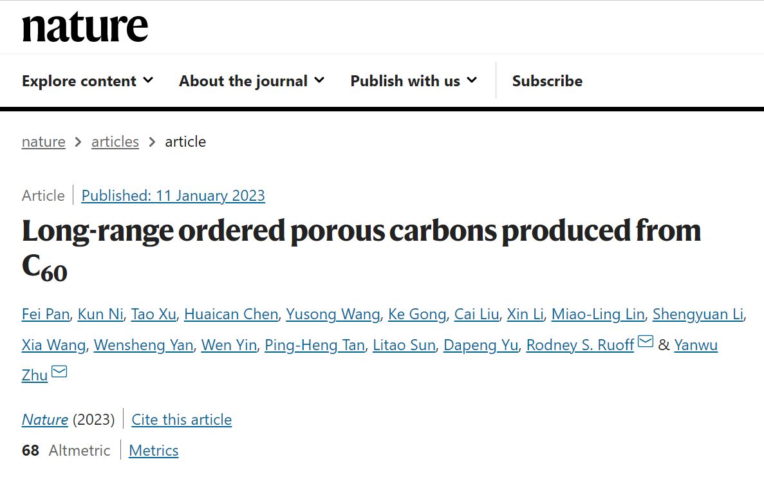The image size is (764, 484).
Task: Click the Published: 11 January 2023 link
Action: point(173,196)
